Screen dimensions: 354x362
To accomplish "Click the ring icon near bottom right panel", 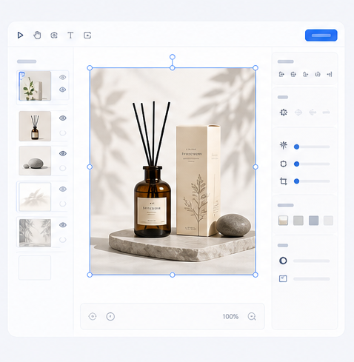I will tap(283, 261).
